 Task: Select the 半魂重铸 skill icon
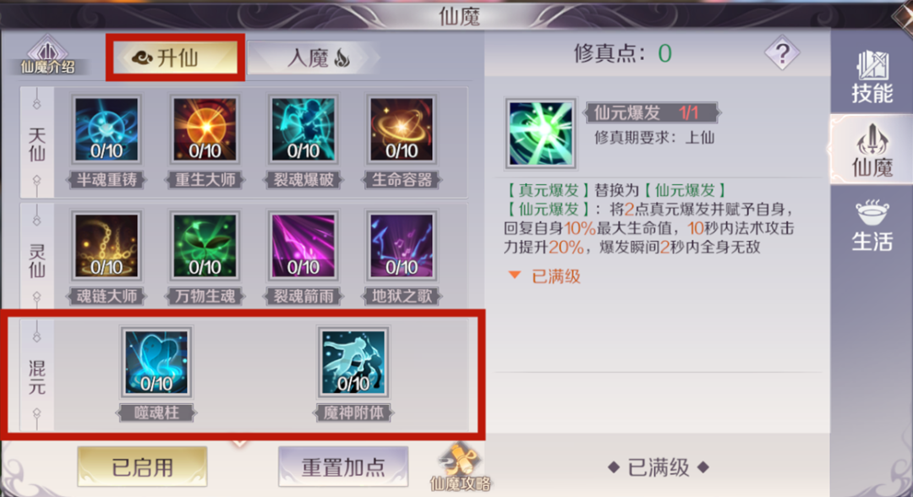(107, 129)
